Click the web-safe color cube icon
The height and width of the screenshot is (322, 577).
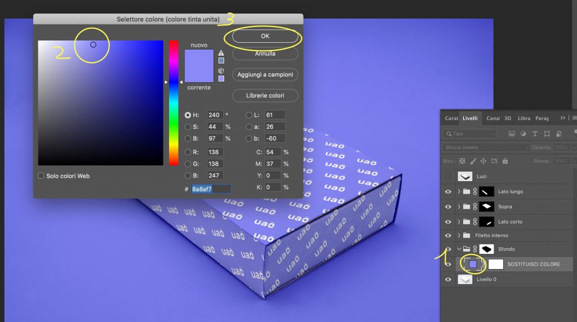(x=221, y=71)
